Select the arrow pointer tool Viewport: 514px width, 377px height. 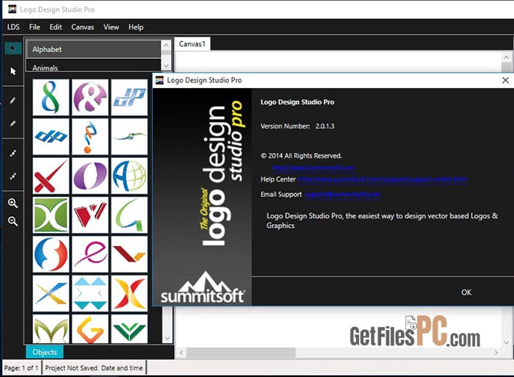(x=12, y=71)
